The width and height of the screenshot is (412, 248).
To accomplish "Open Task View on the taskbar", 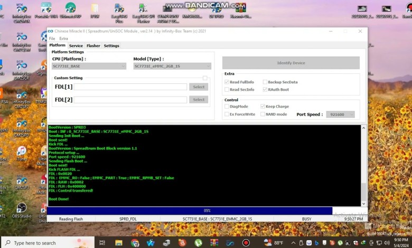I will 102,243.
